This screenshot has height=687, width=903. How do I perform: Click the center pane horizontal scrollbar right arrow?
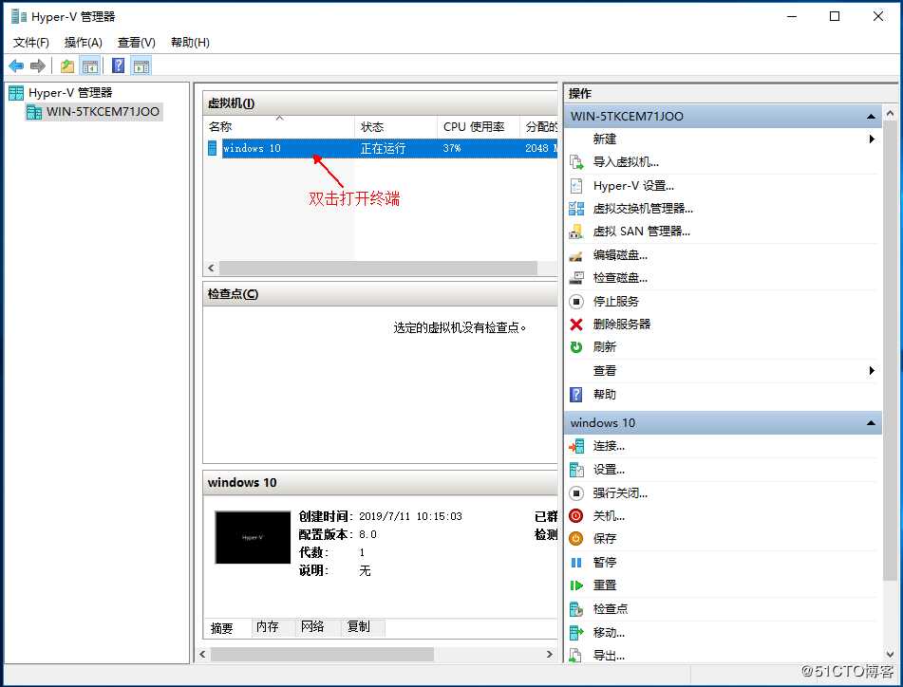(550, 654)
